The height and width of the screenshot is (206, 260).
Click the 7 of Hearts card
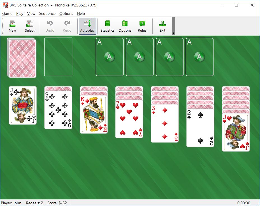(129, 119)
